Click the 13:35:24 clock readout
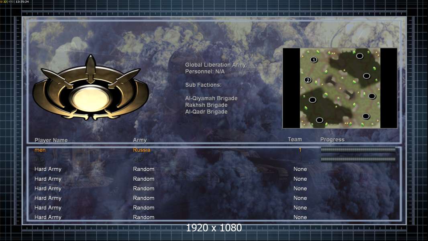Image resolution: width=428 pixels, height=241 pixels. point(22,2)
